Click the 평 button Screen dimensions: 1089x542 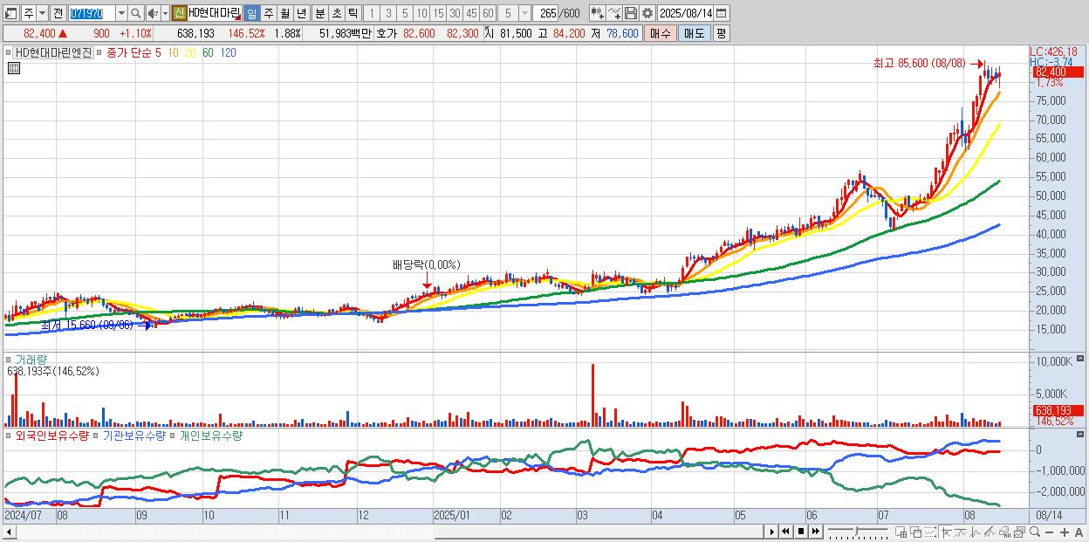721,33
